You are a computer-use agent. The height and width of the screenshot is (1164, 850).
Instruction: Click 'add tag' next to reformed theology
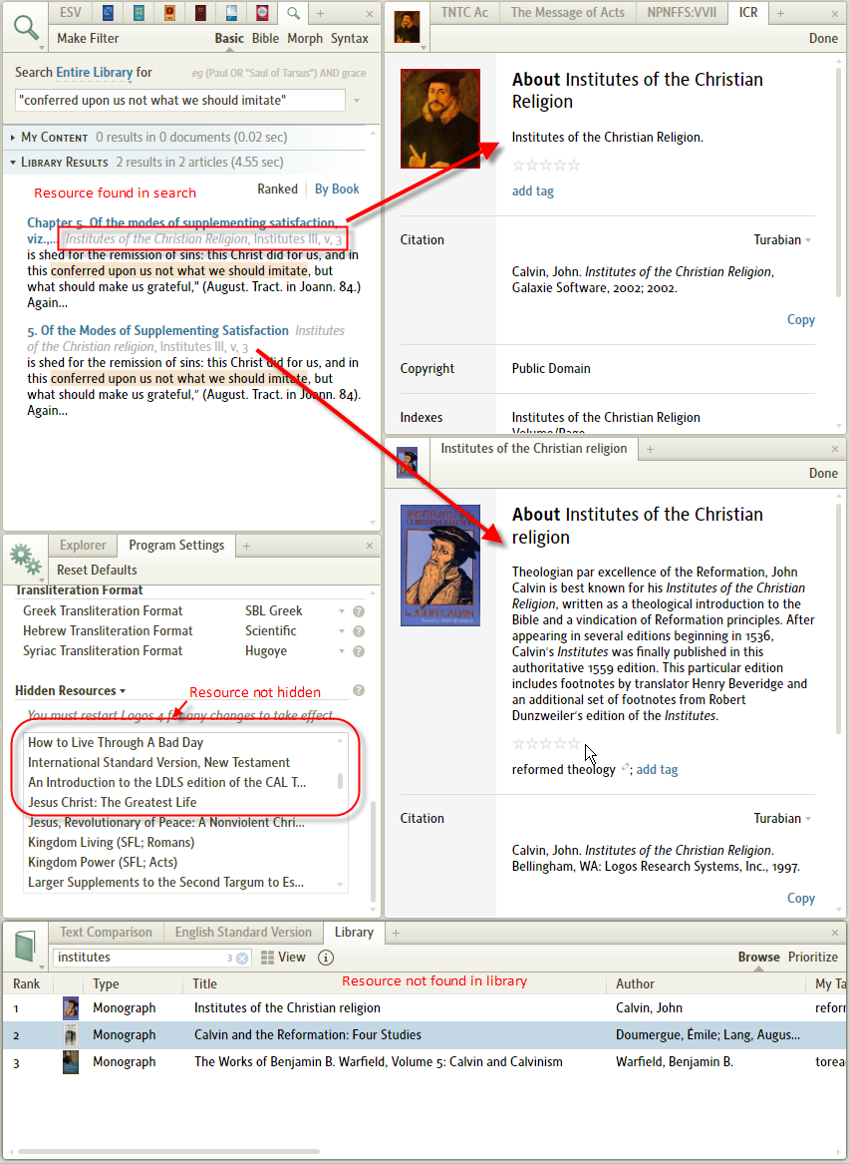(x=657, y=770)
